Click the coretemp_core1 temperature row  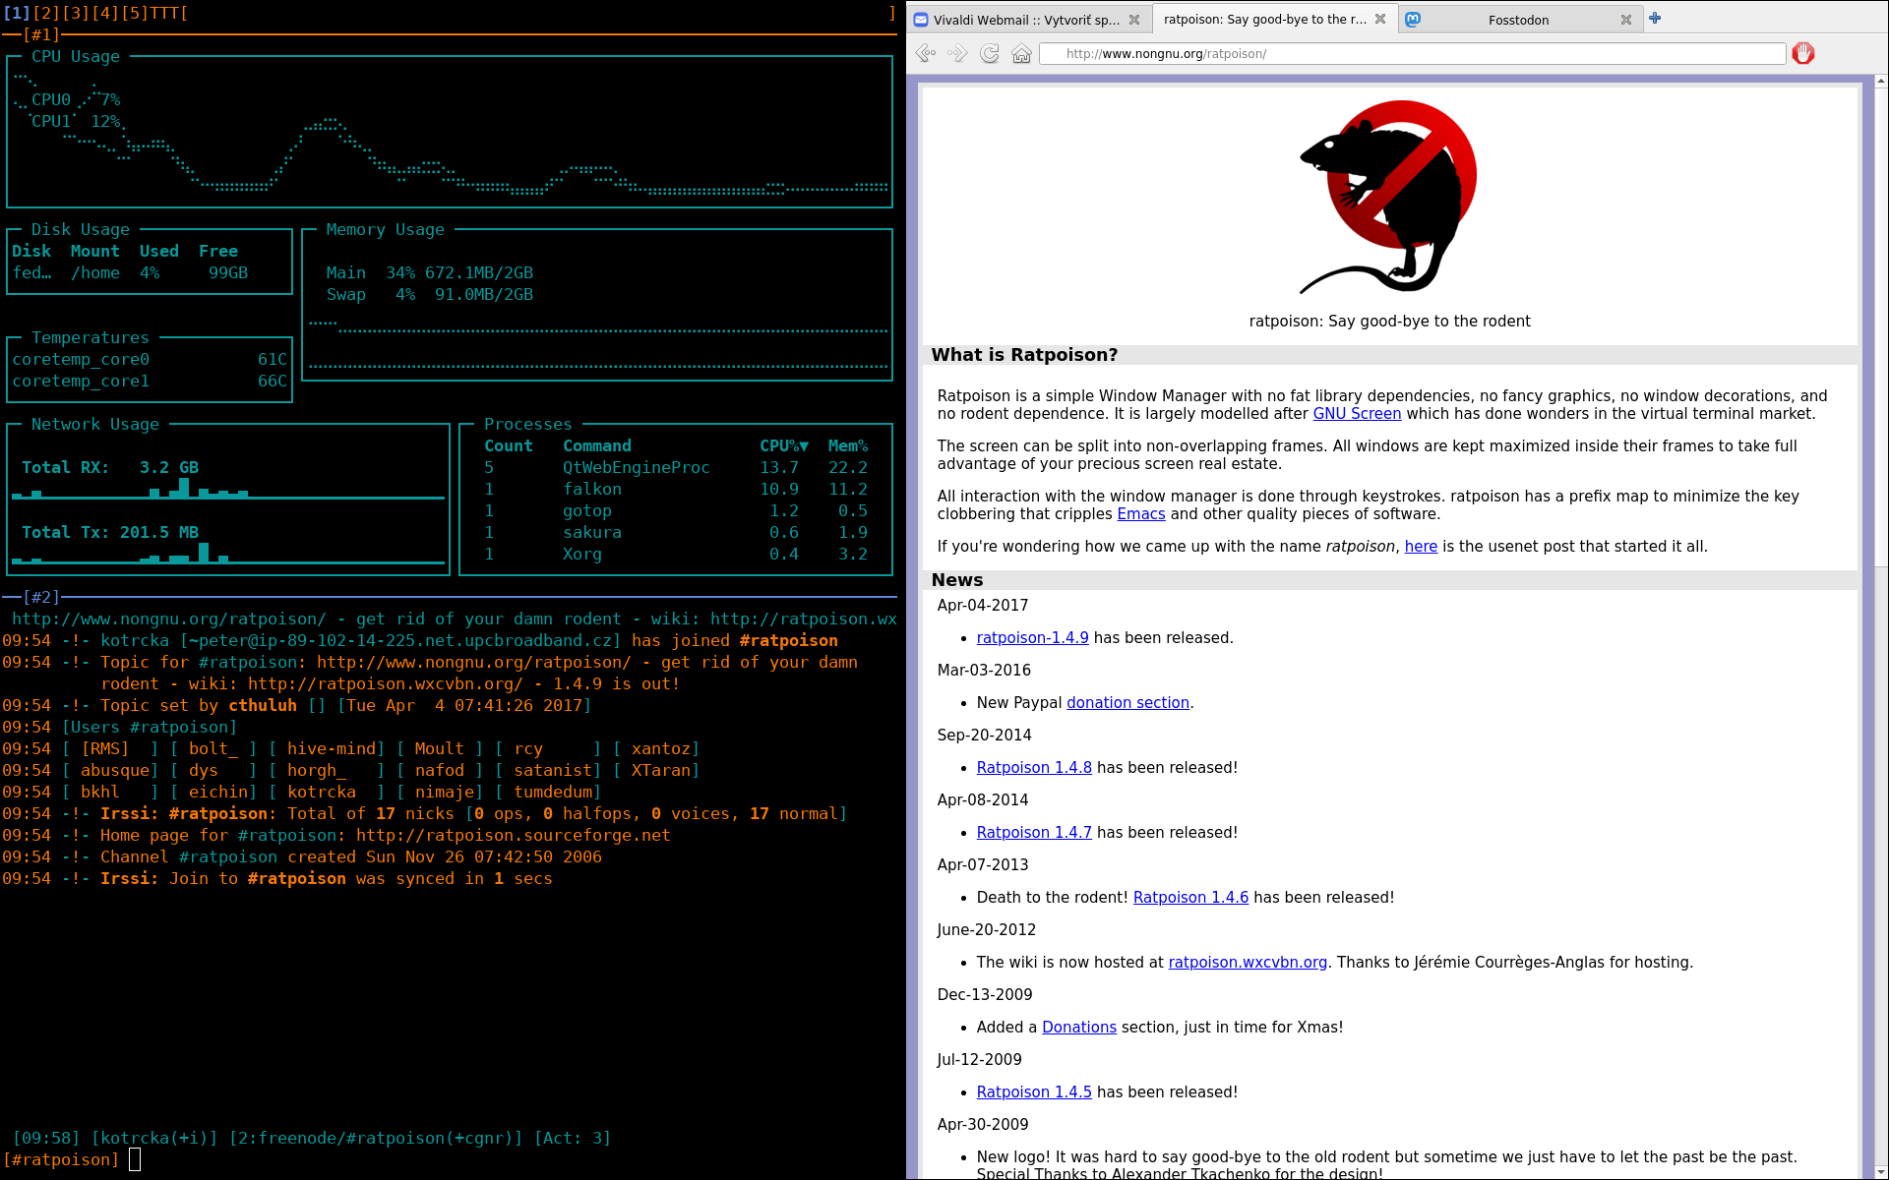coord(150,382)
